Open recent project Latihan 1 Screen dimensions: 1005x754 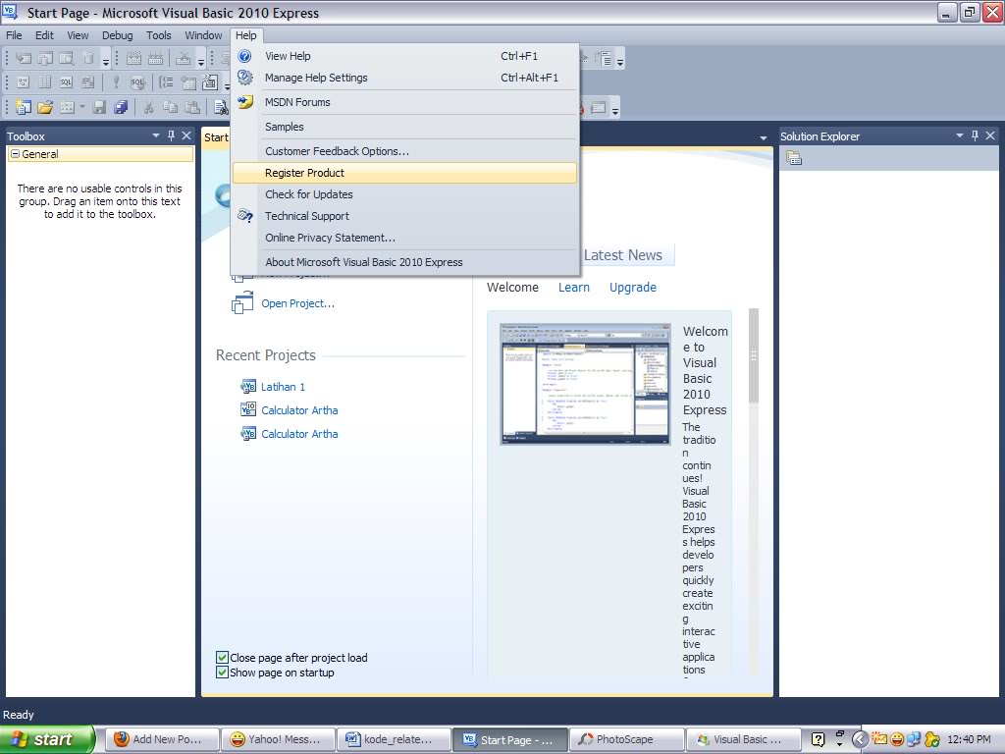283,387
